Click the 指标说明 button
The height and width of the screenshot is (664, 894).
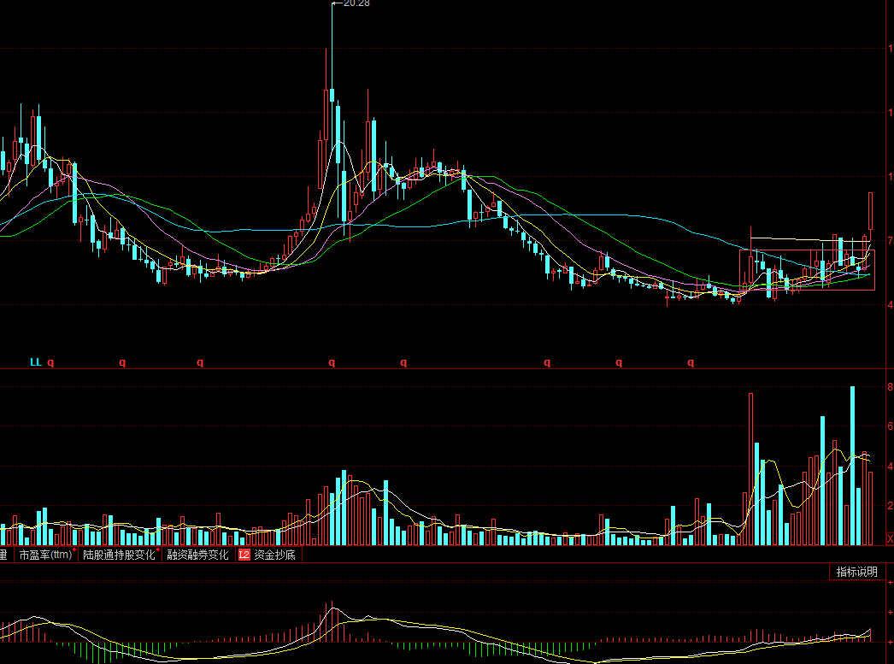coord(857,572)
